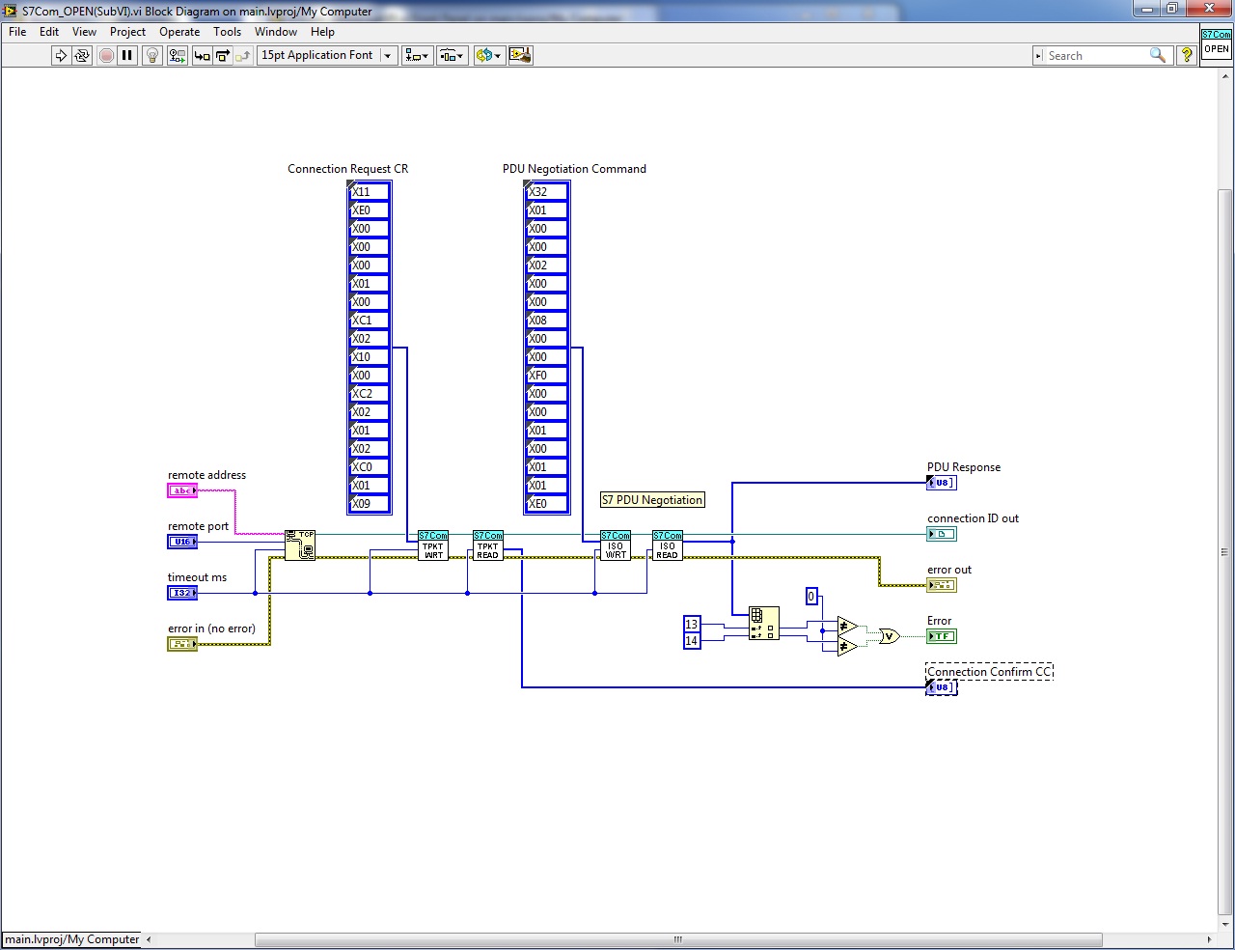Click the vertical scrollbar thumb

1225,551
